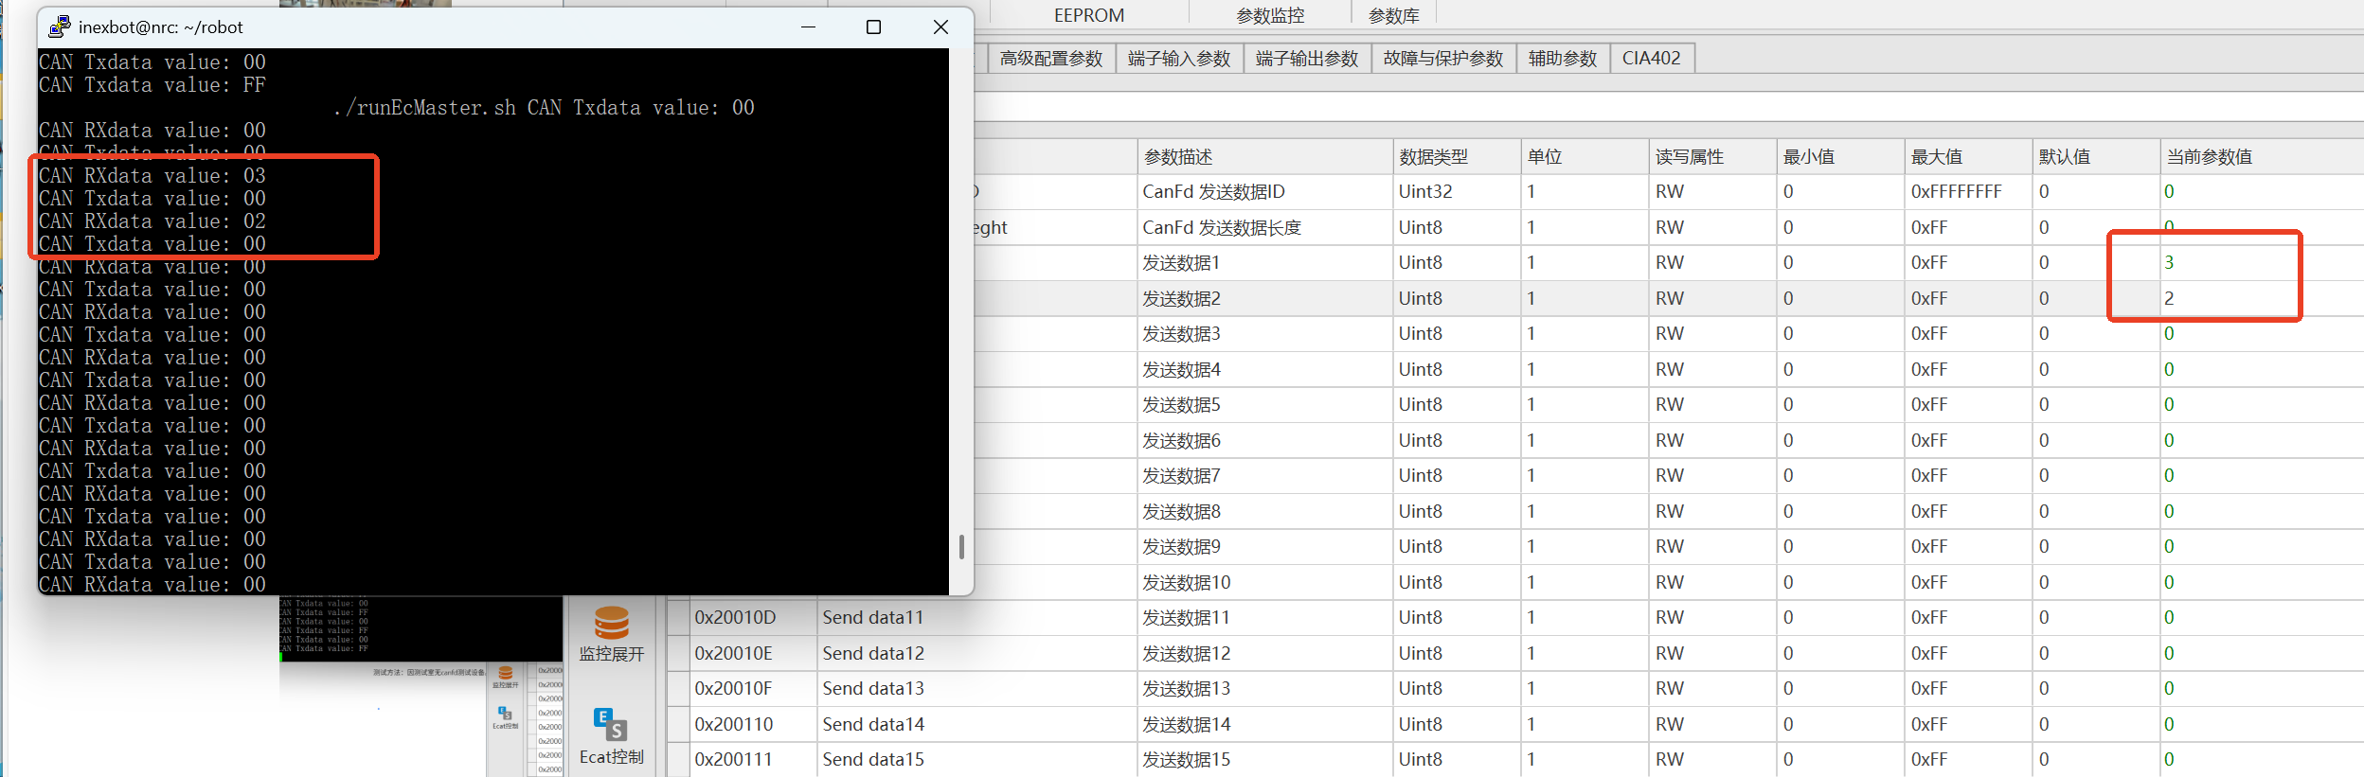Click current value cell of 发送数据3
This screenshot has width=2364, height=777.
point(2262,333)
